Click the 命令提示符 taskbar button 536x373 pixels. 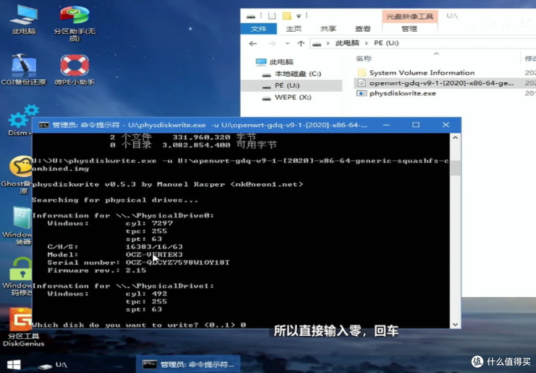[189, 365]
